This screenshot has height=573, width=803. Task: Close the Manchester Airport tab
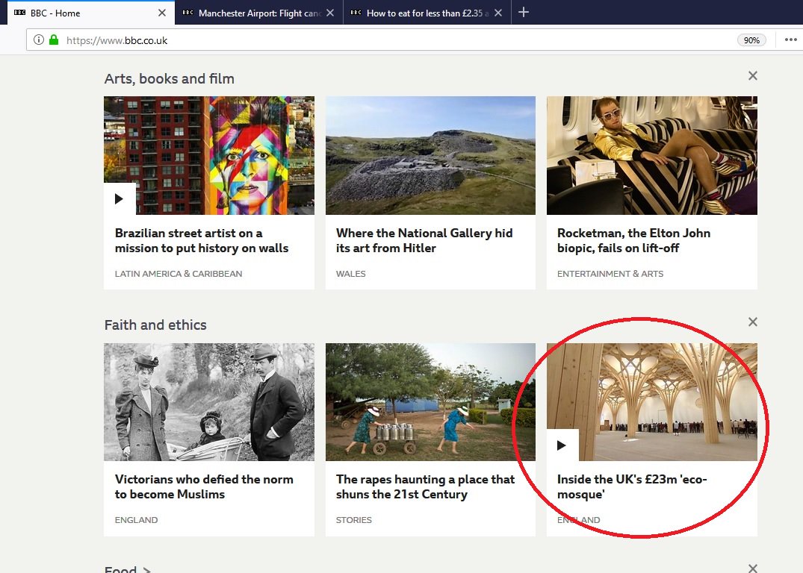coord(330,13)
